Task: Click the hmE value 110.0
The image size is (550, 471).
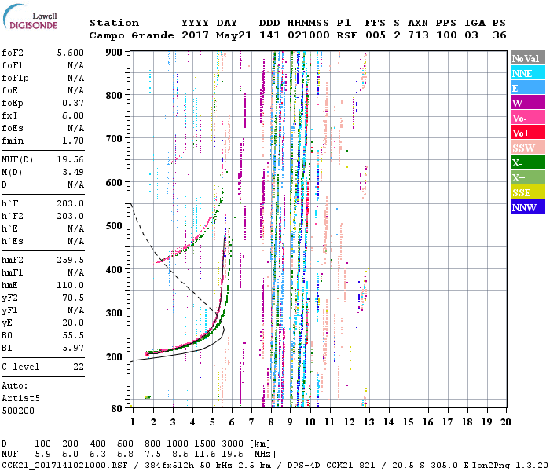Action: click(71, 285)
